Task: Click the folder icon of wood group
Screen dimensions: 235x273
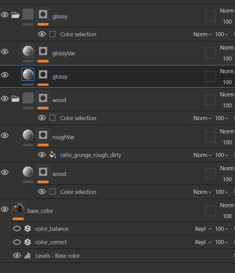Action: [x=15, y=99]
